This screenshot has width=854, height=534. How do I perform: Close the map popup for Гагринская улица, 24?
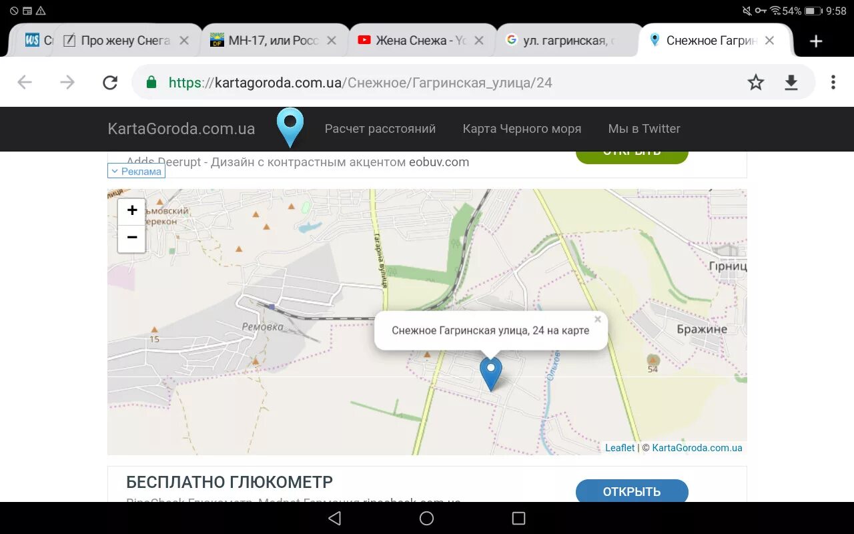click(x=598, y=319)
